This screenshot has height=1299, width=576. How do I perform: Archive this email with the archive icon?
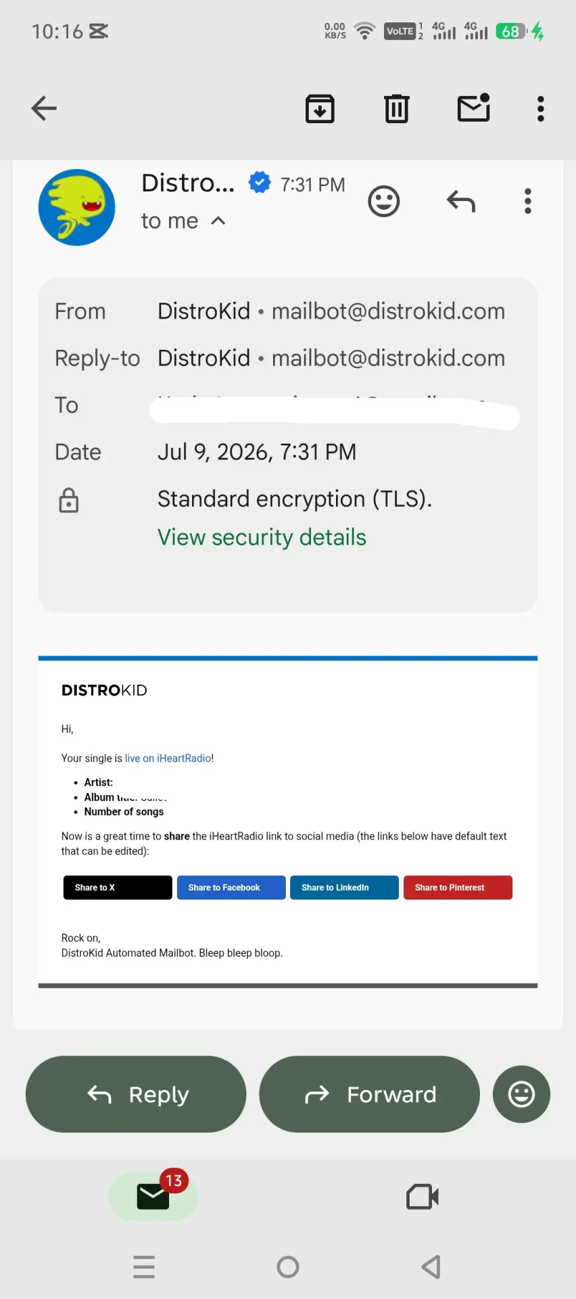(320, 108)
